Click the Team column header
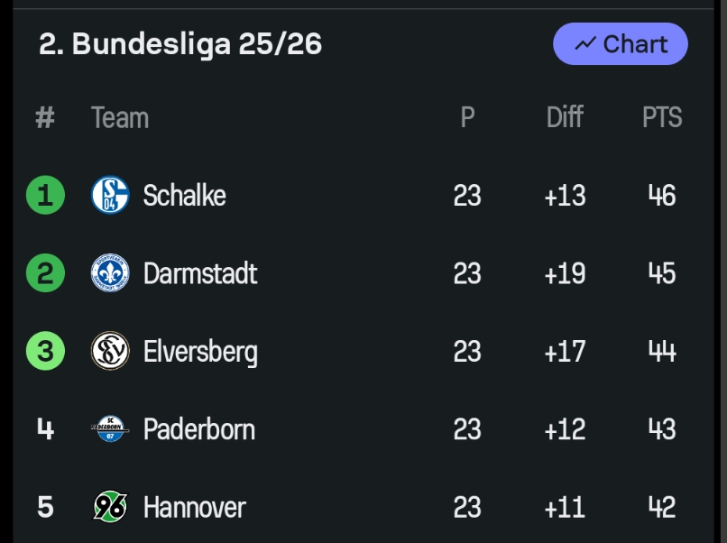The height and width of the screenshot is (543, 727). [120, 117]
